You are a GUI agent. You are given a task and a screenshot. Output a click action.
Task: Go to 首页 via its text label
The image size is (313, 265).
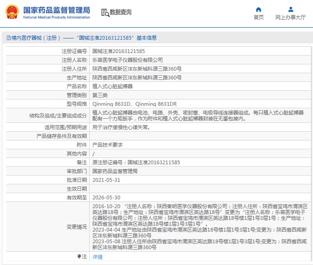click(259, 18)
